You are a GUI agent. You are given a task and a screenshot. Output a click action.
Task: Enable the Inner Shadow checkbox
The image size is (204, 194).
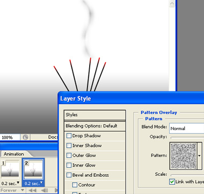[69, 146]
